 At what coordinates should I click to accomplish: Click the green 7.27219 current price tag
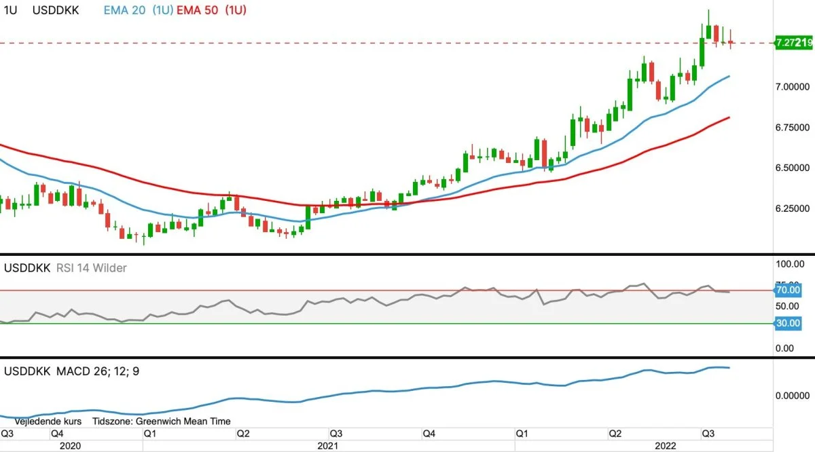794,43
